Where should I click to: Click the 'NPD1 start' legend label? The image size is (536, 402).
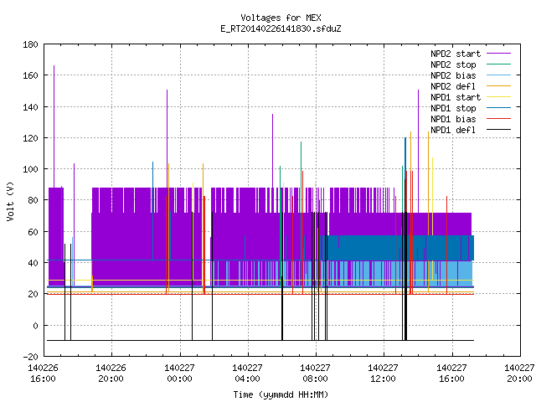(x=456, y=97)
